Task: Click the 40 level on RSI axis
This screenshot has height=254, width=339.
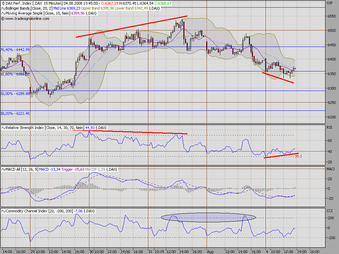Action: 330,151
